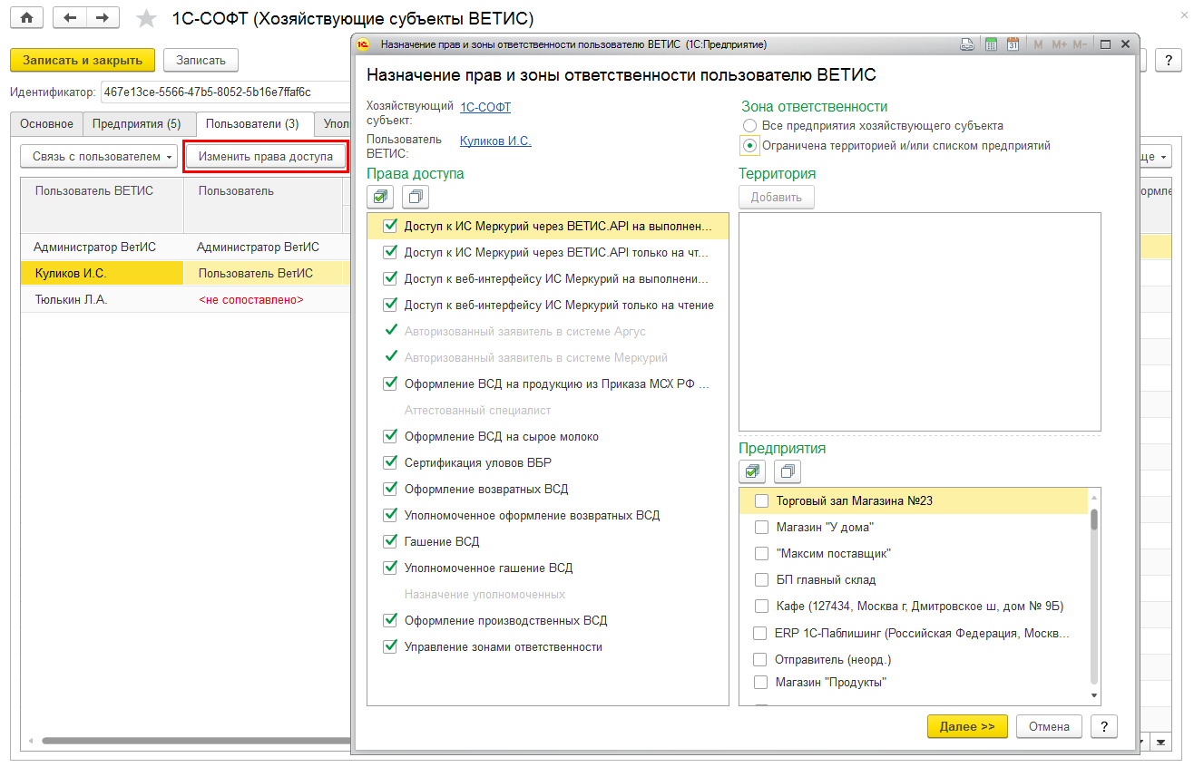The image size is (1194, 767).
Task: Open the Куликов И.С. user link
Action: coord(495,141)
